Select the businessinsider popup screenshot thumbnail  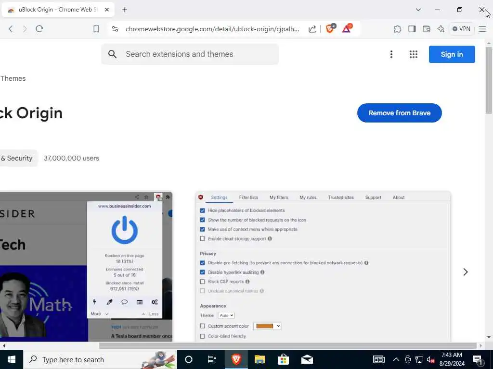click(86, 266)
